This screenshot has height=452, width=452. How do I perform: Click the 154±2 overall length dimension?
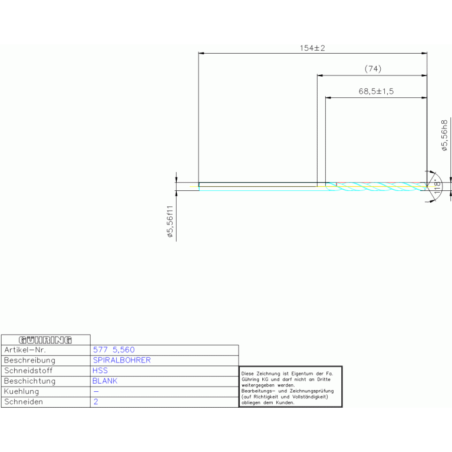[x=312, y=48]
